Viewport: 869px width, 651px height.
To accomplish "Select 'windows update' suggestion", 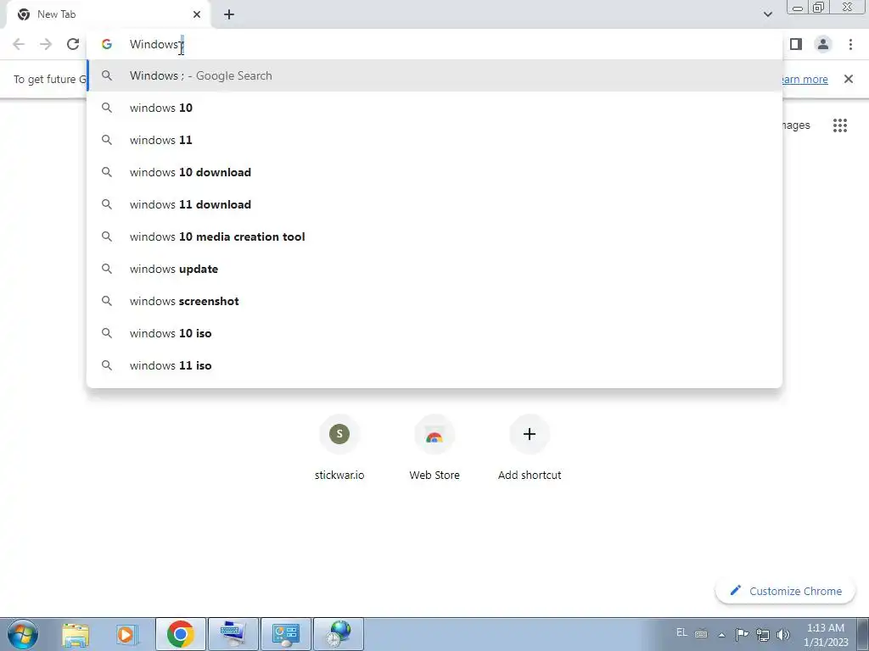I will (x=434, y=269).
